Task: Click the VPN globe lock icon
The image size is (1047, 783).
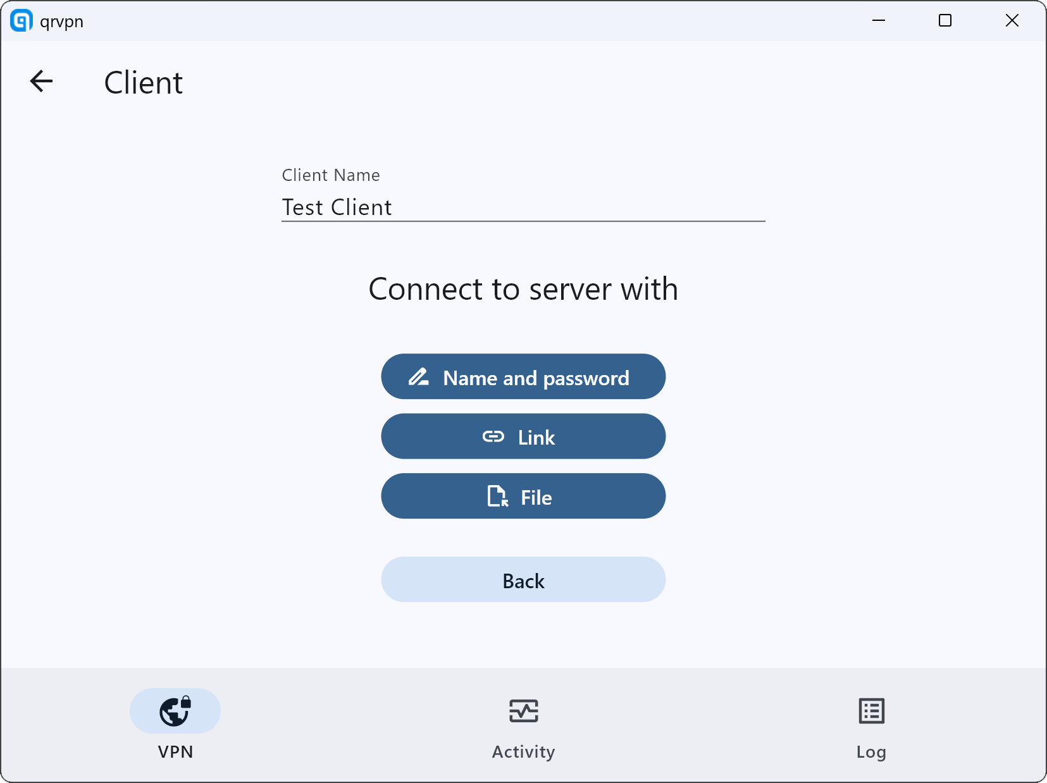Action: 175,711
